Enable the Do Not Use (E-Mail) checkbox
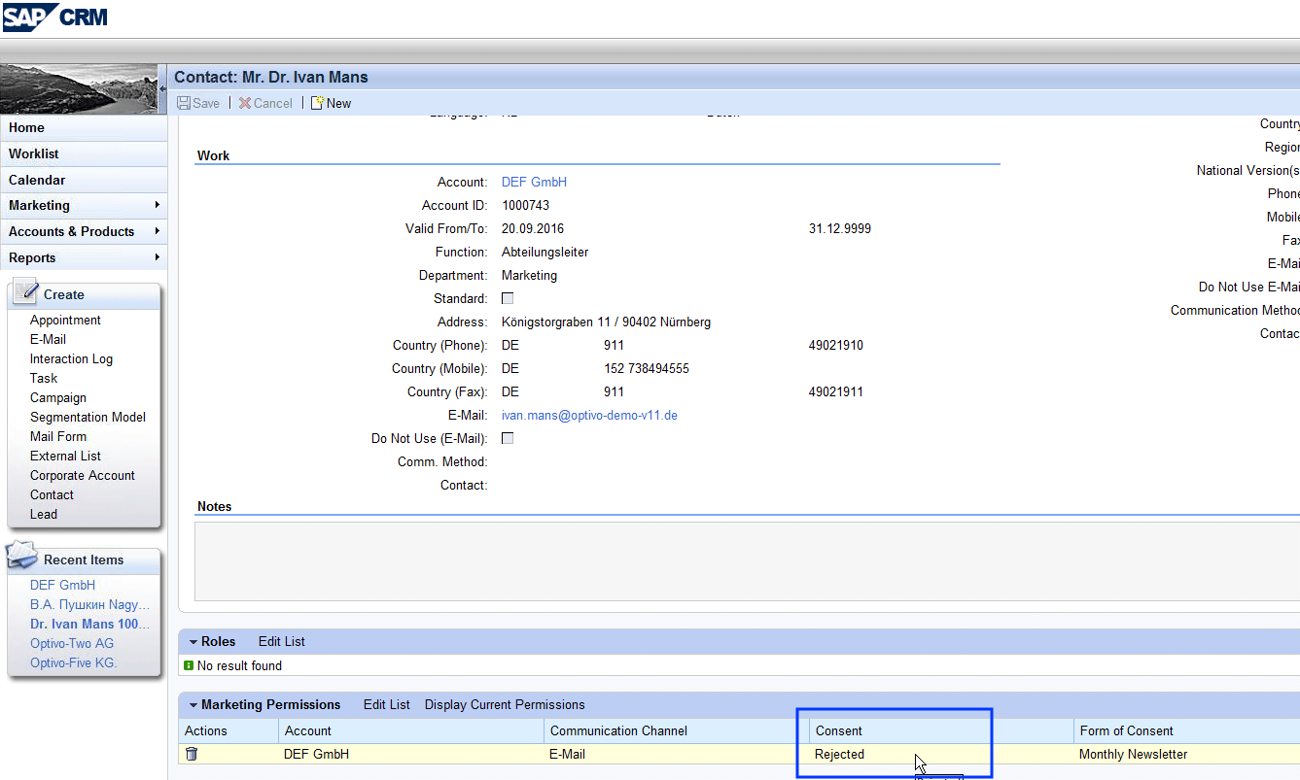 pos(507,438)
